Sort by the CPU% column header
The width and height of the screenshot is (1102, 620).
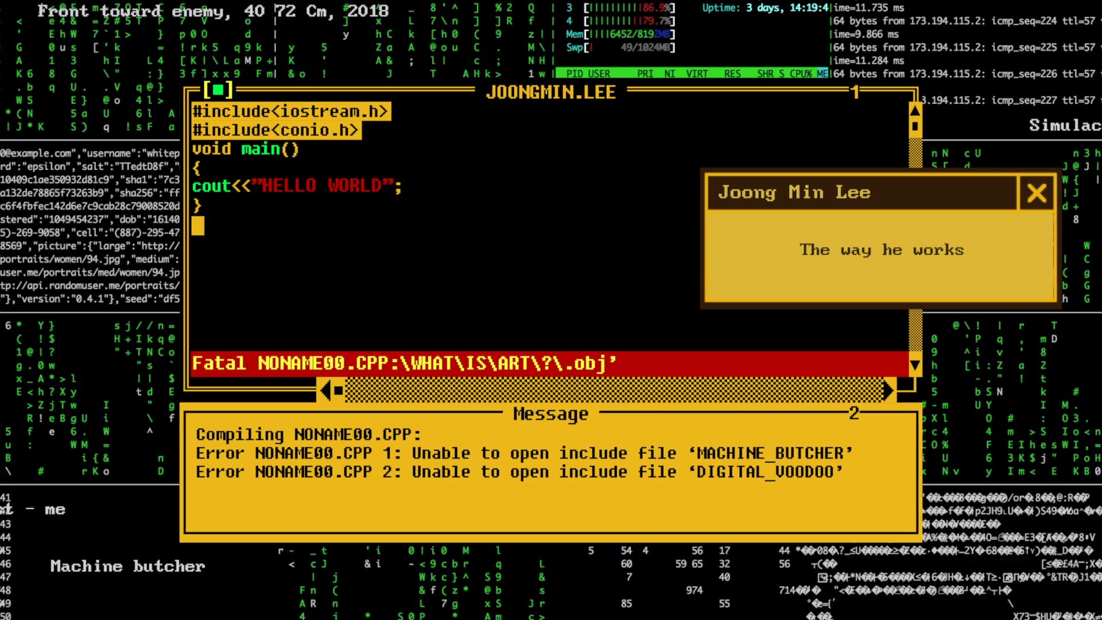tap(801, 73)
